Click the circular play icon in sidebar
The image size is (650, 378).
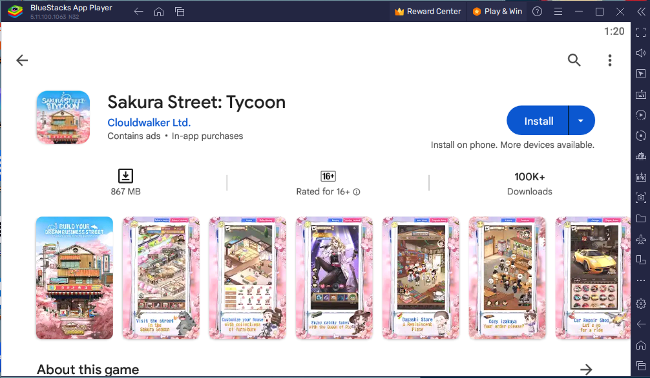click(641, 115)
